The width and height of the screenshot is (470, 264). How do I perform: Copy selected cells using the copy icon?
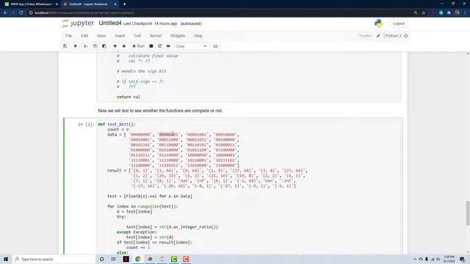pyautogui.click(x=95, y=46)
